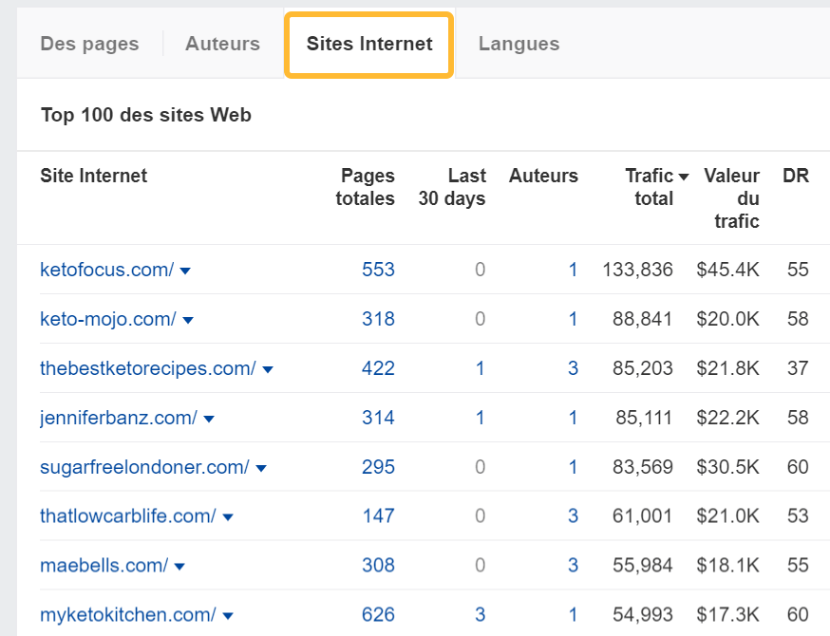Switch to the "Des pages" tab
This screenshot has height=636, width=830.
point(88,43)
